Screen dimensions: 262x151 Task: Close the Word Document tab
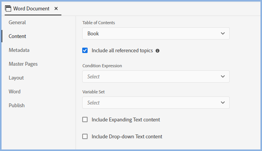click(56, 8)
